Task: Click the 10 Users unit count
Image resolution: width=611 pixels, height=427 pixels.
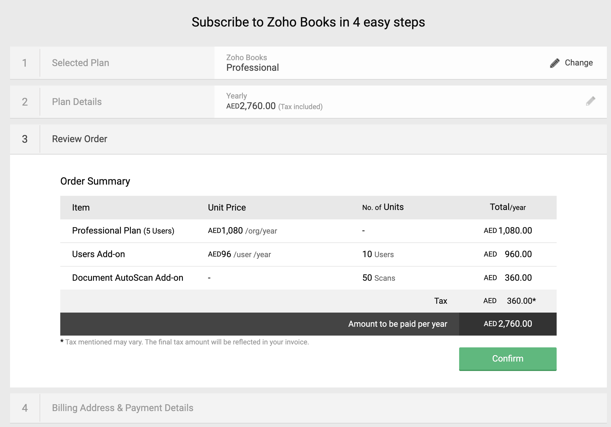Action: [378, 254]
